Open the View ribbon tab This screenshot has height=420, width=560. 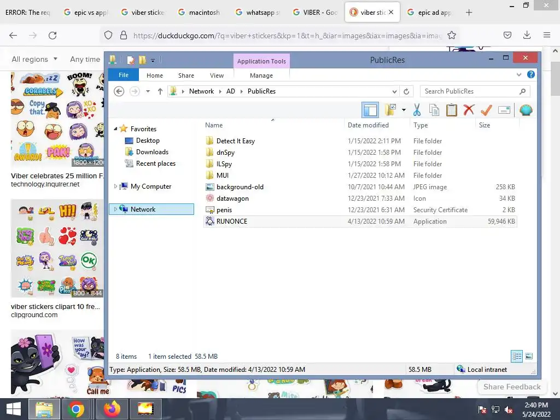click(x=217, y=75)
